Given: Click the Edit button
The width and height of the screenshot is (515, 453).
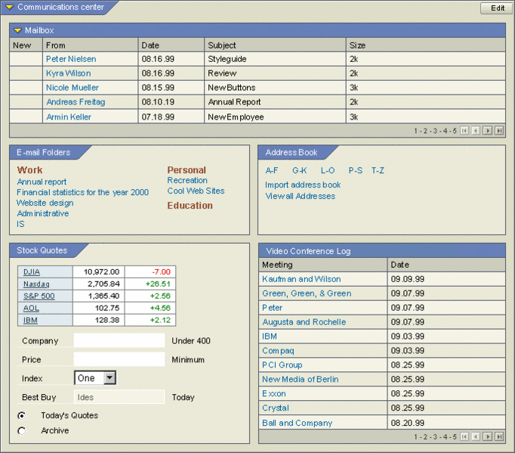Looking at the screenshot, I should click(498, 8).
